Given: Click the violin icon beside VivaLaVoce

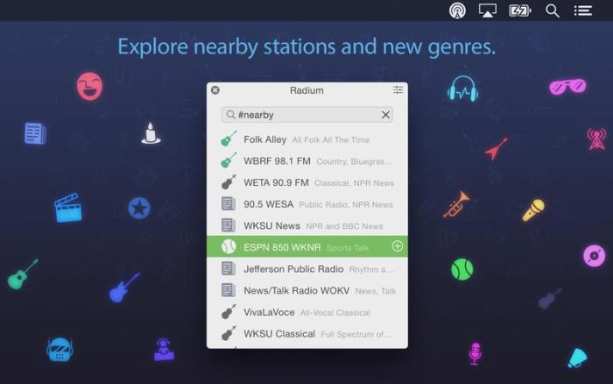Looking at the screenshot, I should [229, 311].
